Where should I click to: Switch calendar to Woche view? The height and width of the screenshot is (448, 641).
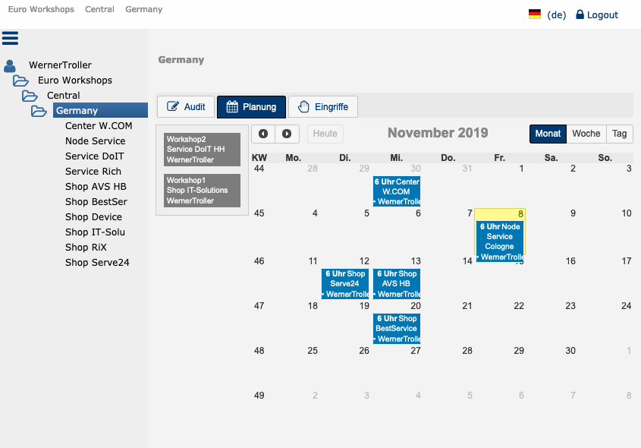tap(586, 134)
